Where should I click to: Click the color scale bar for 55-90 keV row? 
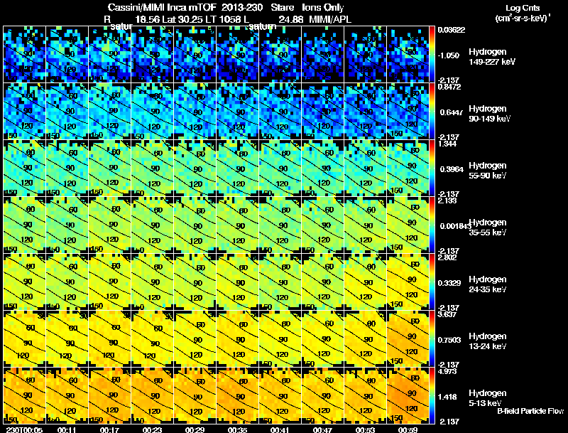point(432,169)
